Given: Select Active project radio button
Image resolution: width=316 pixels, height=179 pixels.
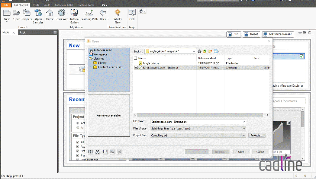Looking at the screenshot, I should click(78, 123).
